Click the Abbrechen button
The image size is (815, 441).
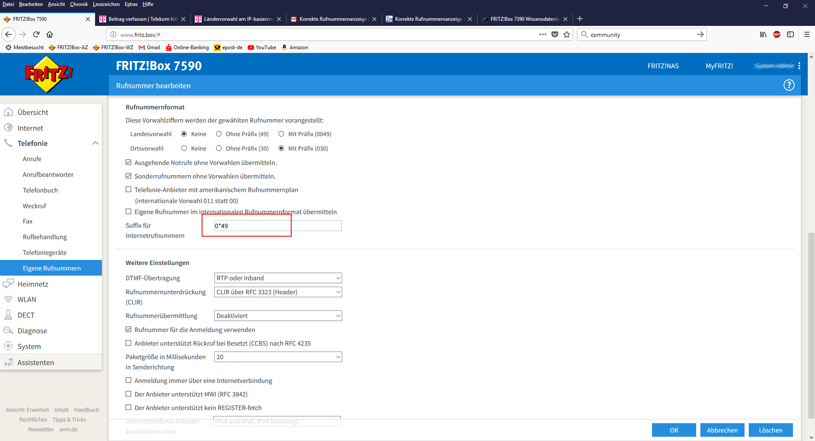(x=722, y=430)
